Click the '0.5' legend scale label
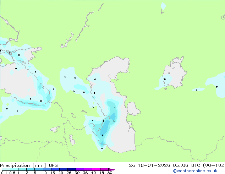This screenshot has height=174, width=225. pos(12,173)
